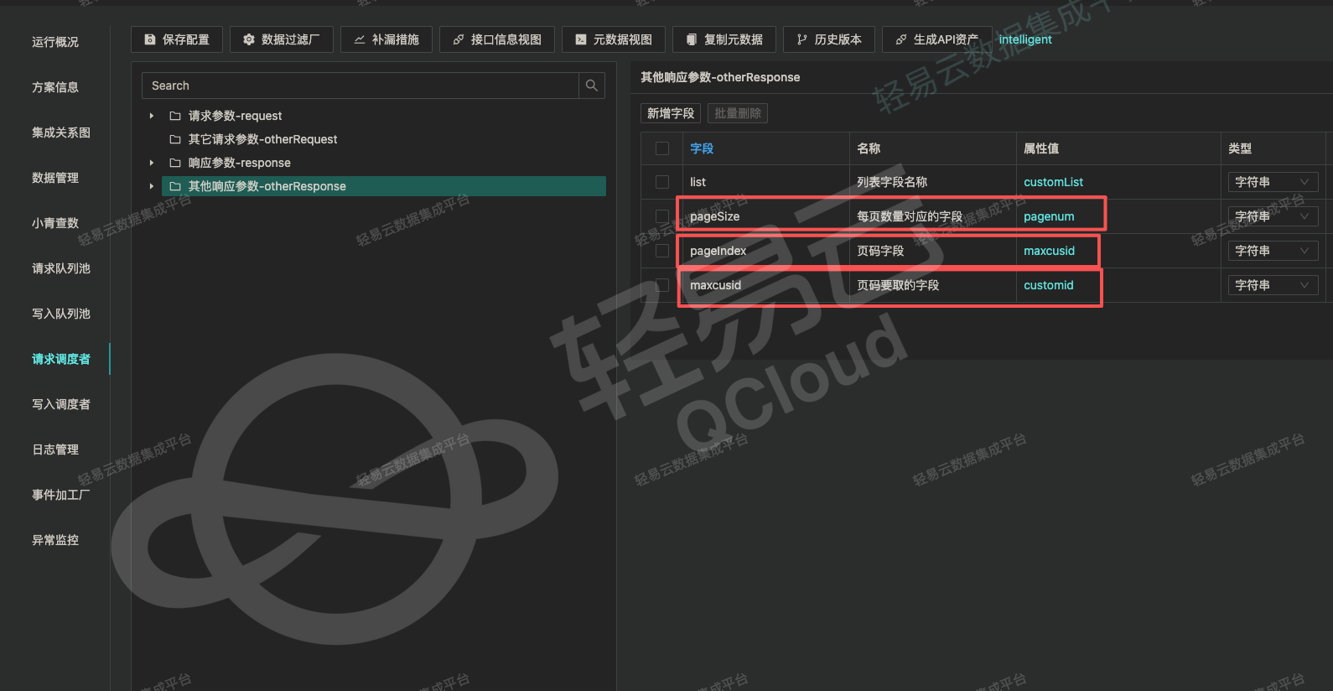Click the 补漏措施 chart icon button
Viewport: 1333px width, 691px height.
pyautogui.click(x=360, y=39)
